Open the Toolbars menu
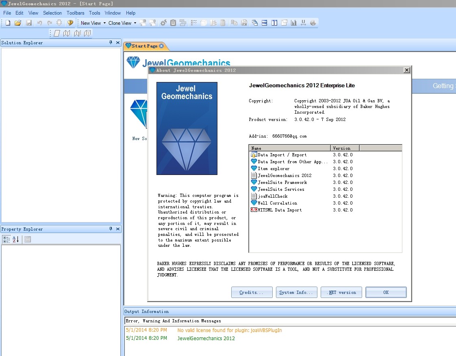The height and width of the screenshot is (356, 456). (75, 13)
